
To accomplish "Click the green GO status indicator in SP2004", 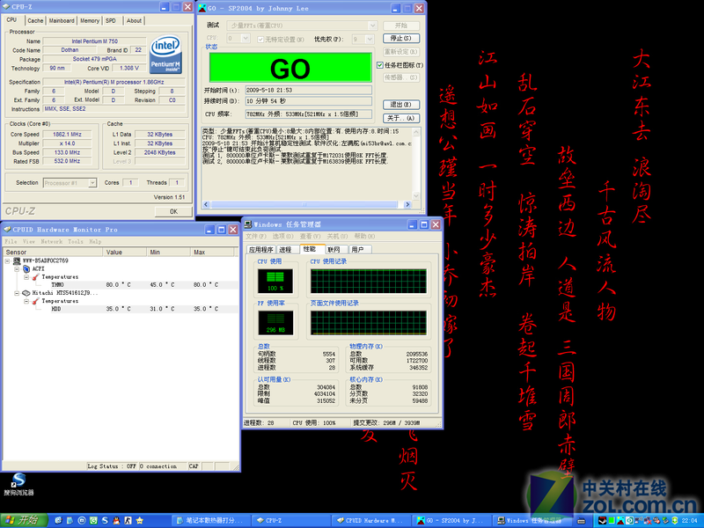I will tap(290, 69).
